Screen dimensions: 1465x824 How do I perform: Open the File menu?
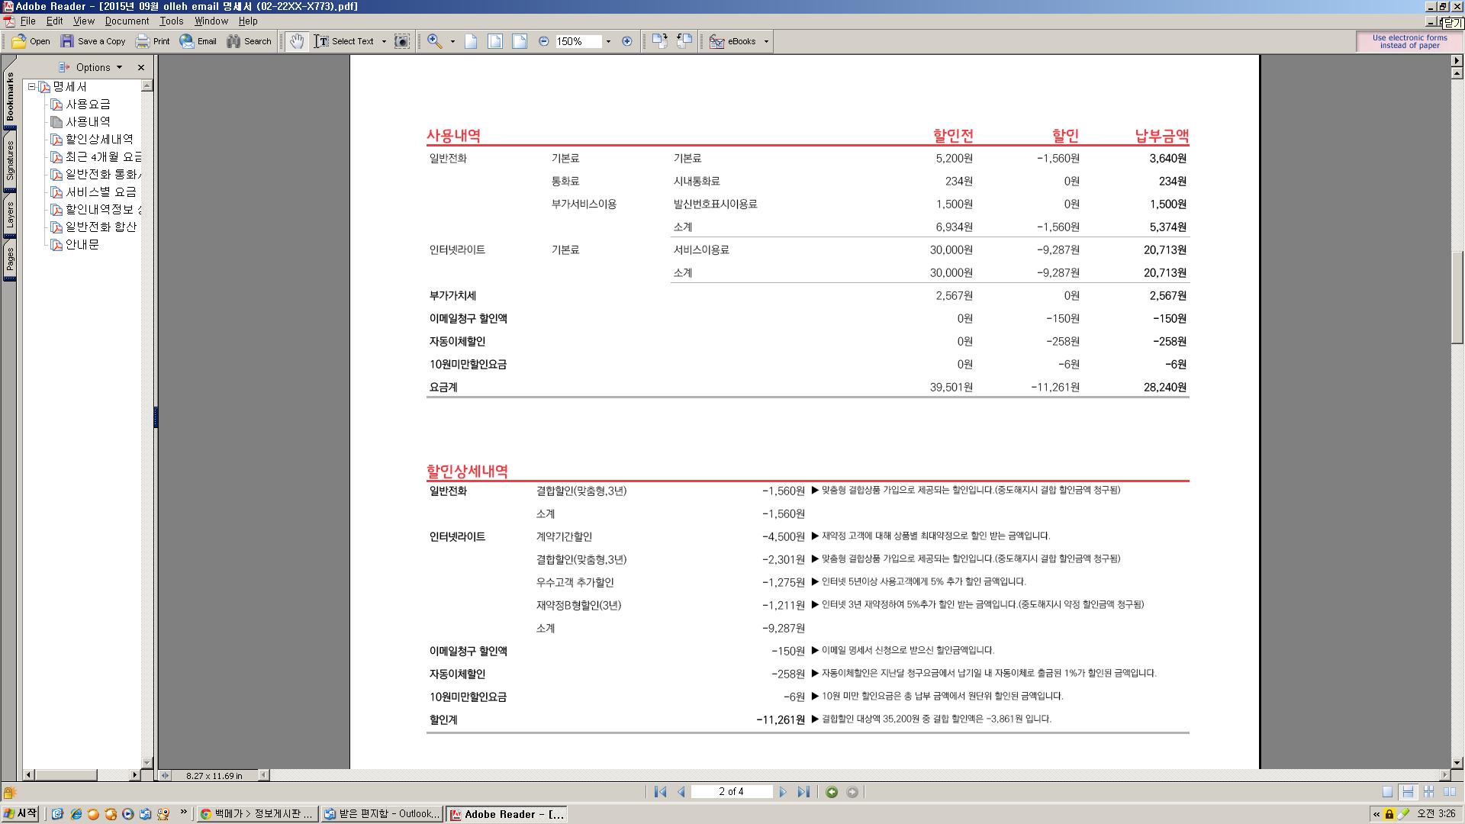[28, 21]
